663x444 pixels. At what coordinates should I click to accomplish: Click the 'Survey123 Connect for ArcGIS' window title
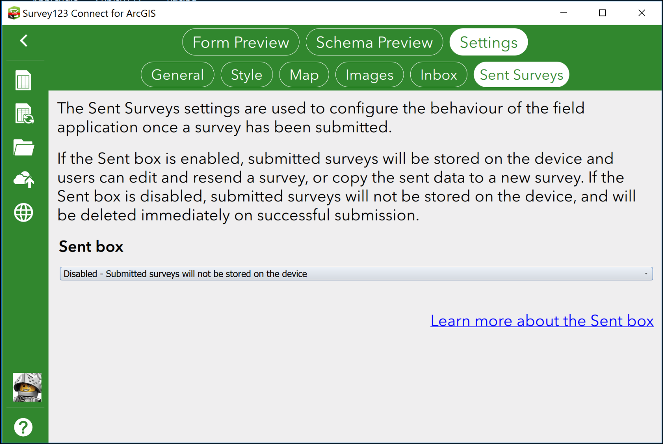(x=89, y=14)
